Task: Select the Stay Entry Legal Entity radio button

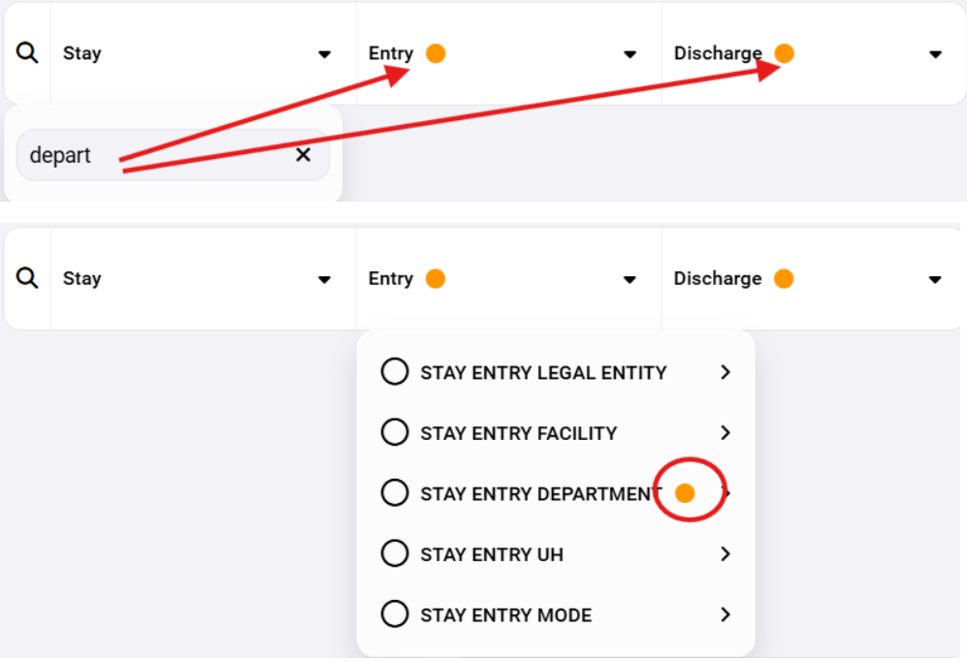Action: pos(395,372)
